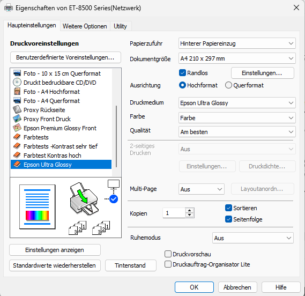Click the printer title bar icon

(9, 8)
